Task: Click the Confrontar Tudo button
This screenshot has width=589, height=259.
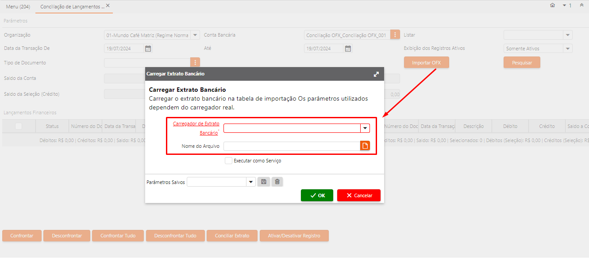Action: click(118, 236)
